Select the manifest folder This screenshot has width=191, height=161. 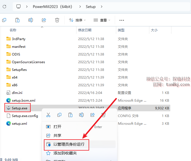(19, 47)
